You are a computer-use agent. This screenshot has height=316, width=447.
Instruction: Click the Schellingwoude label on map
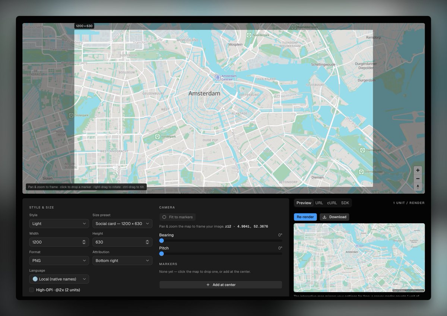(323, 64)
